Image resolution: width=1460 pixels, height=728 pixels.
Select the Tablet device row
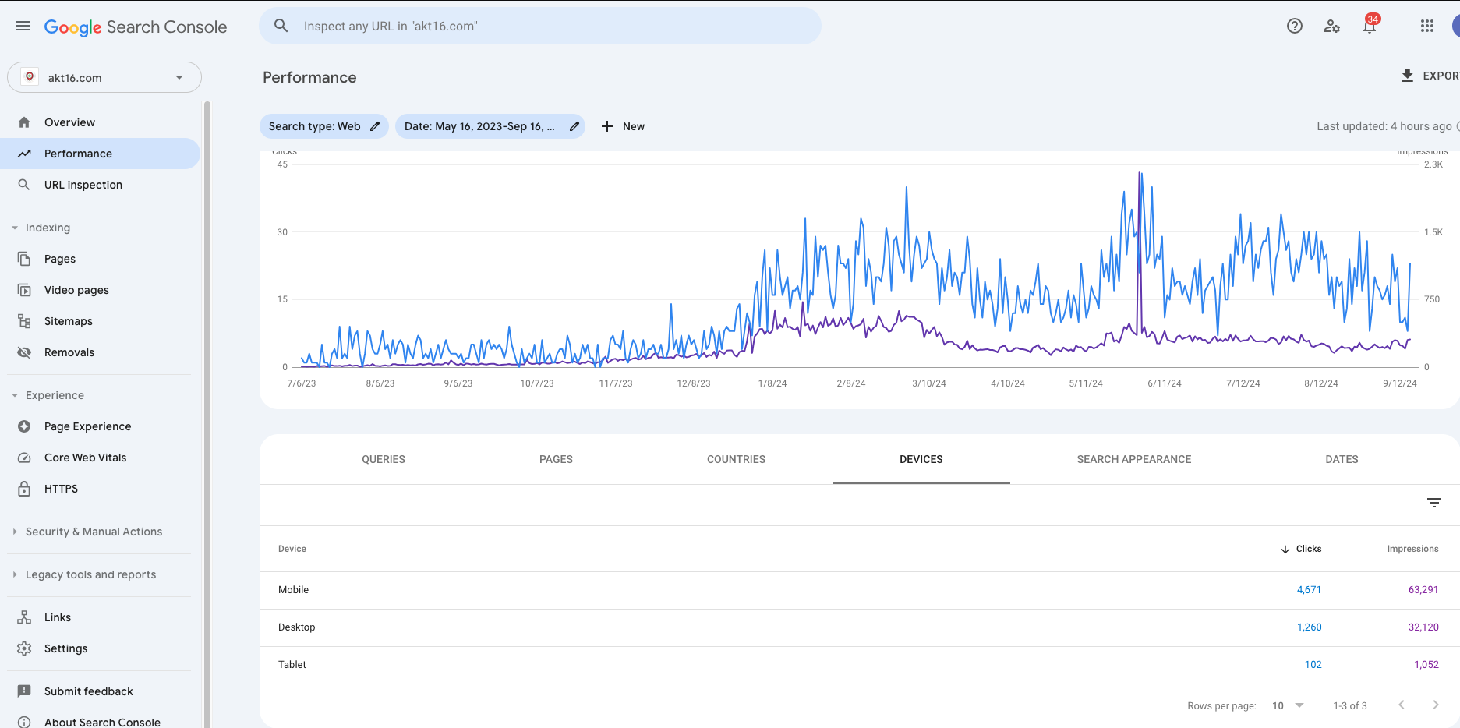click(860, 665)
